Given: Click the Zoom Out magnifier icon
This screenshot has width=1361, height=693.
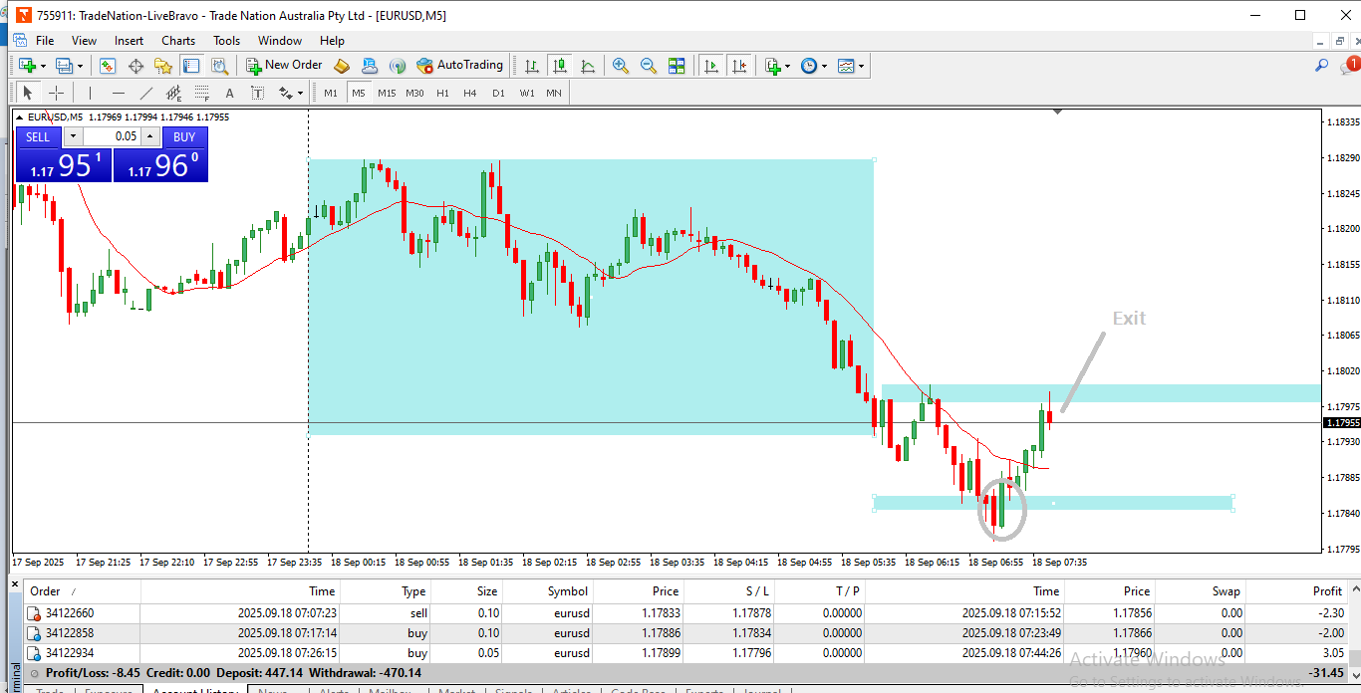Looking at the screenshot, I should (649, 66).
